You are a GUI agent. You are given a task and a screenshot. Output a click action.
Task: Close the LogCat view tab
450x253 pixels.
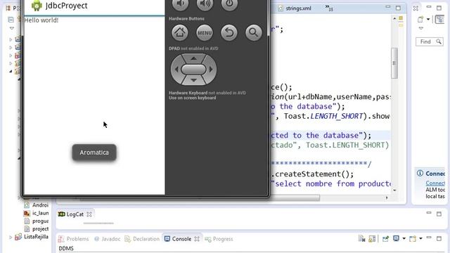coord(89,214)
